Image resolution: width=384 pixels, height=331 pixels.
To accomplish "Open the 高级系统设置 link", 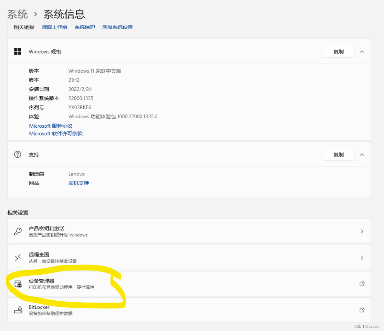I will click(118, 27).
